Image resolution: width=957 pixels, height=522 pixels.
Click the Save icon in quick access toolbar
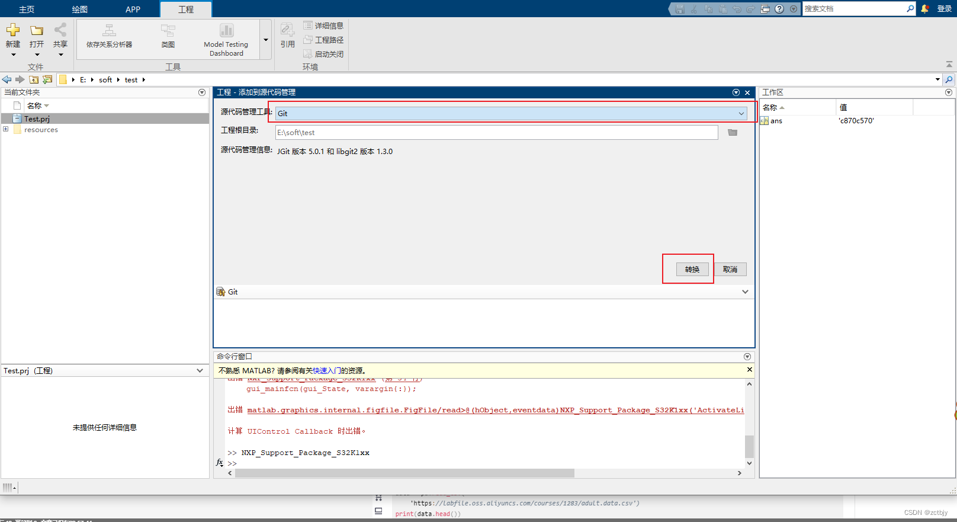coord(680,9)
